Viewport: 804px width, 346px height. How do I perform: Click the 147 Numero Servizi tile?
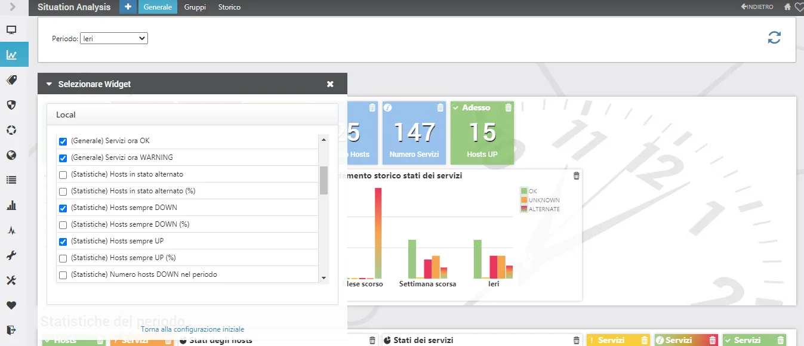coord(414,132)
